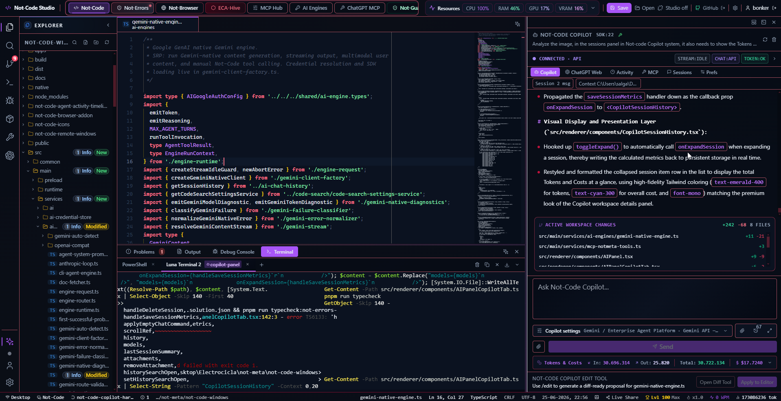781x401 pixels.
Task: Expand the gemini-auto-detect folder
Action: click(43, 236)
